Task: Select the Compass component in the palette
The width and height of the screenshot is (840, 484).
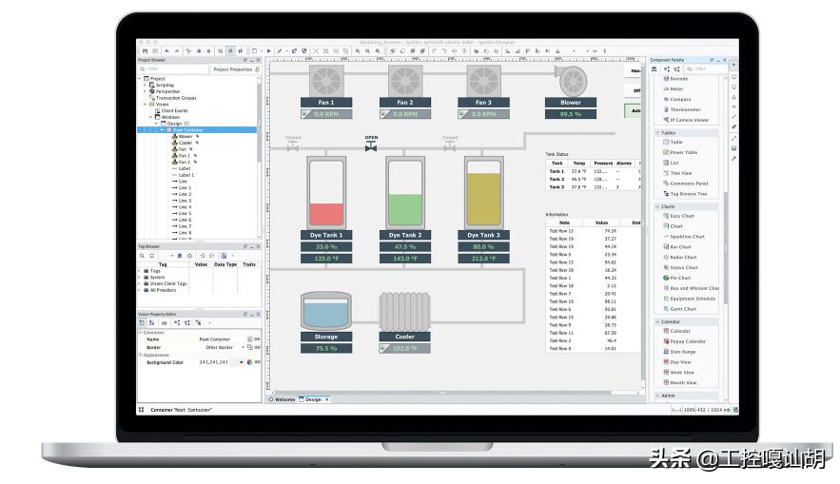Action: click(677, 99)
